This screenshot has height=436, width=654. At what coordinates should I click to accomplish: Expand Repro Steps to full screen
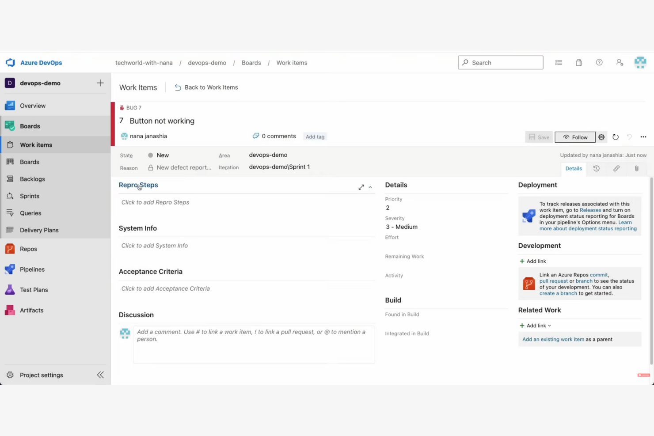pyautogui.click(x=361, y=187)
